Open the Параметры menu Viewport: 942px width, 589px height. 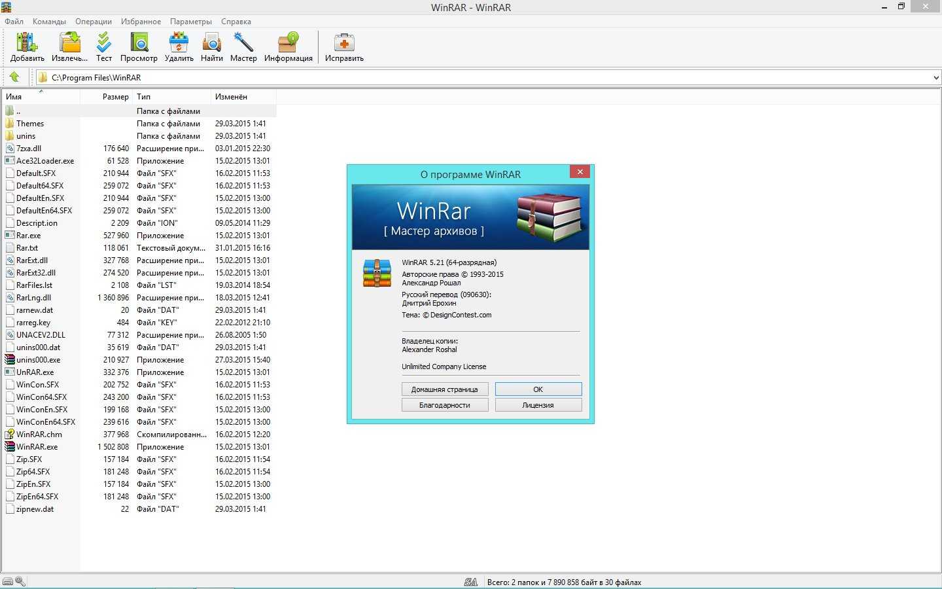(x=191, y=21)
